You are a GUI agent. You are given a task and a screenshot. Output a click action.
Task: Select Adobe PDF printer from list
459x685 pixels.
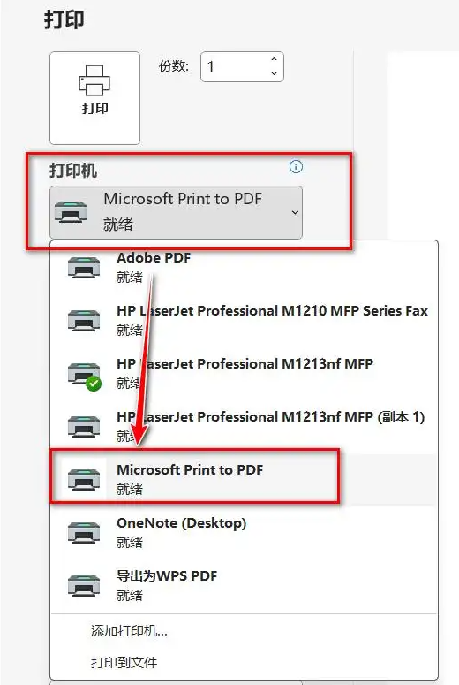pos(244,267)
